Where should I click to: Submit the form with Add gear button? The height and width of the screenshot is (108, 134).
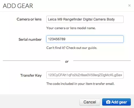tap(116, 102)
